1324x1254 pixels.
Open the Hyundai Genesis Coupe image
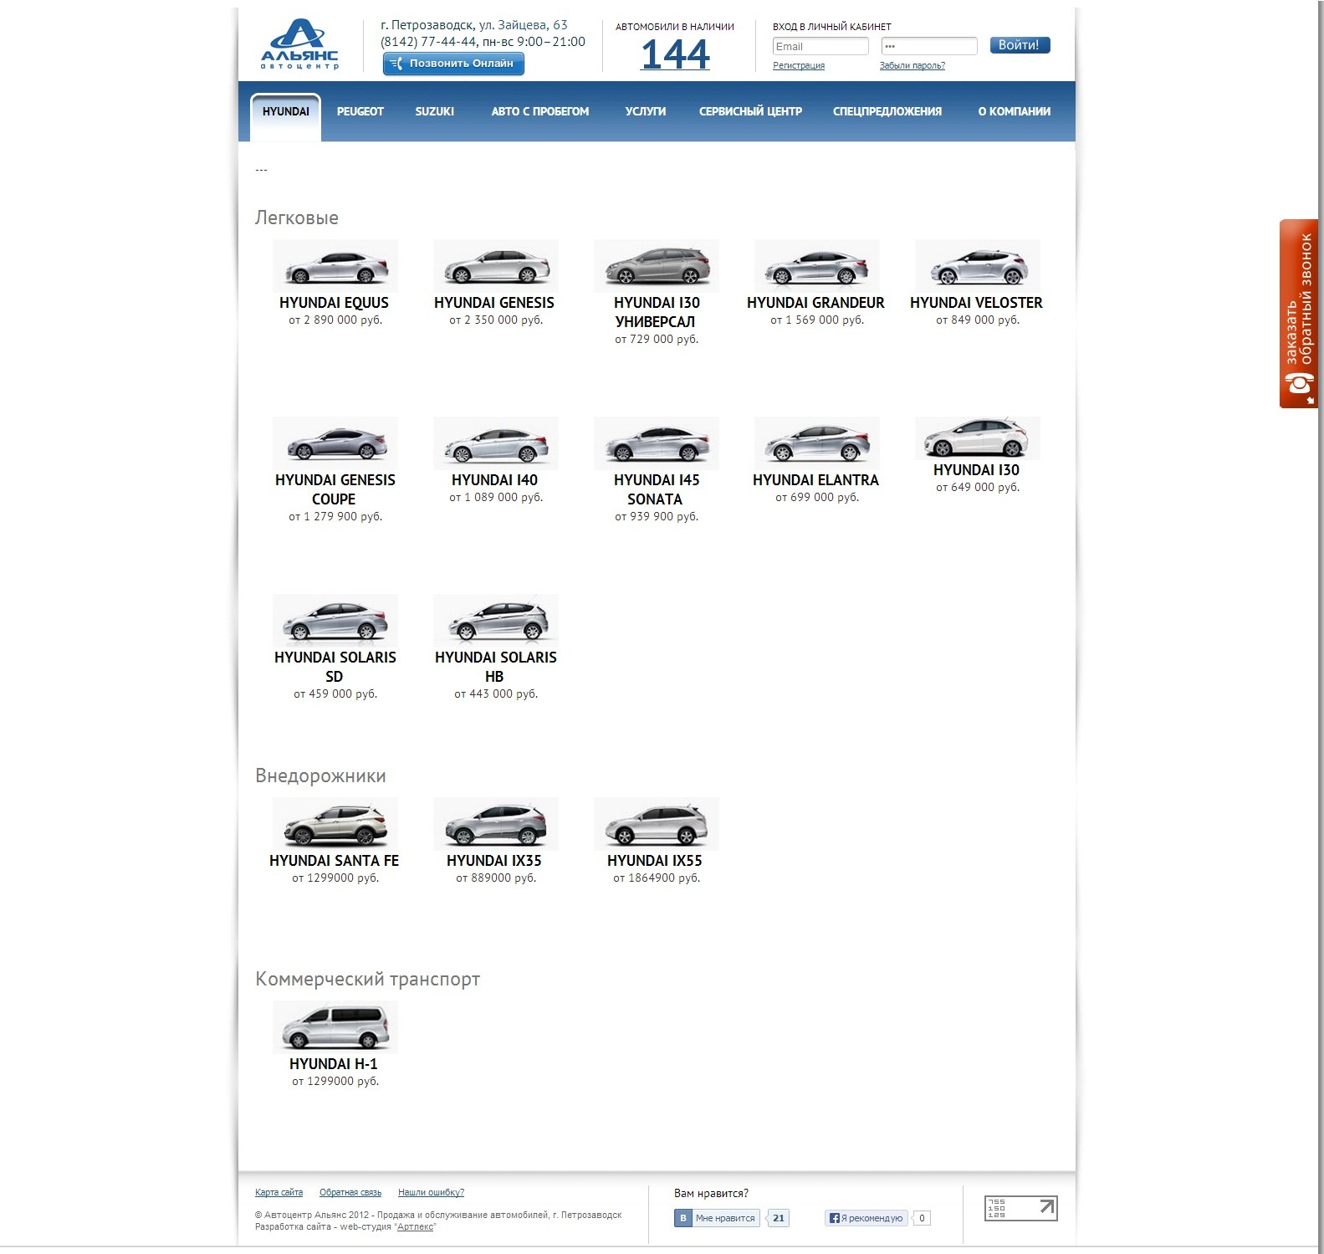335,443
